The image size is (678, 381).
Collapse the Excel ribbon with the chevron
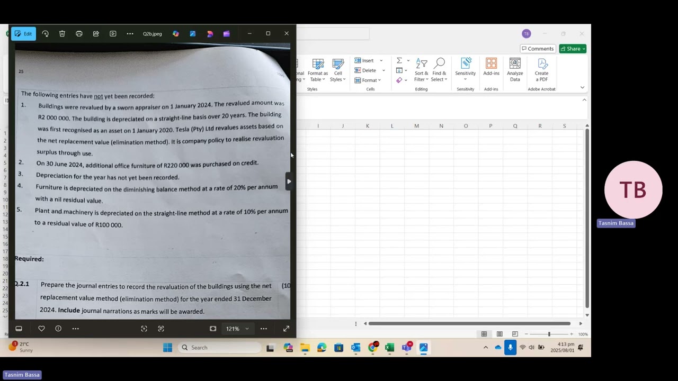pyautogui.click(x=582, y=87)
